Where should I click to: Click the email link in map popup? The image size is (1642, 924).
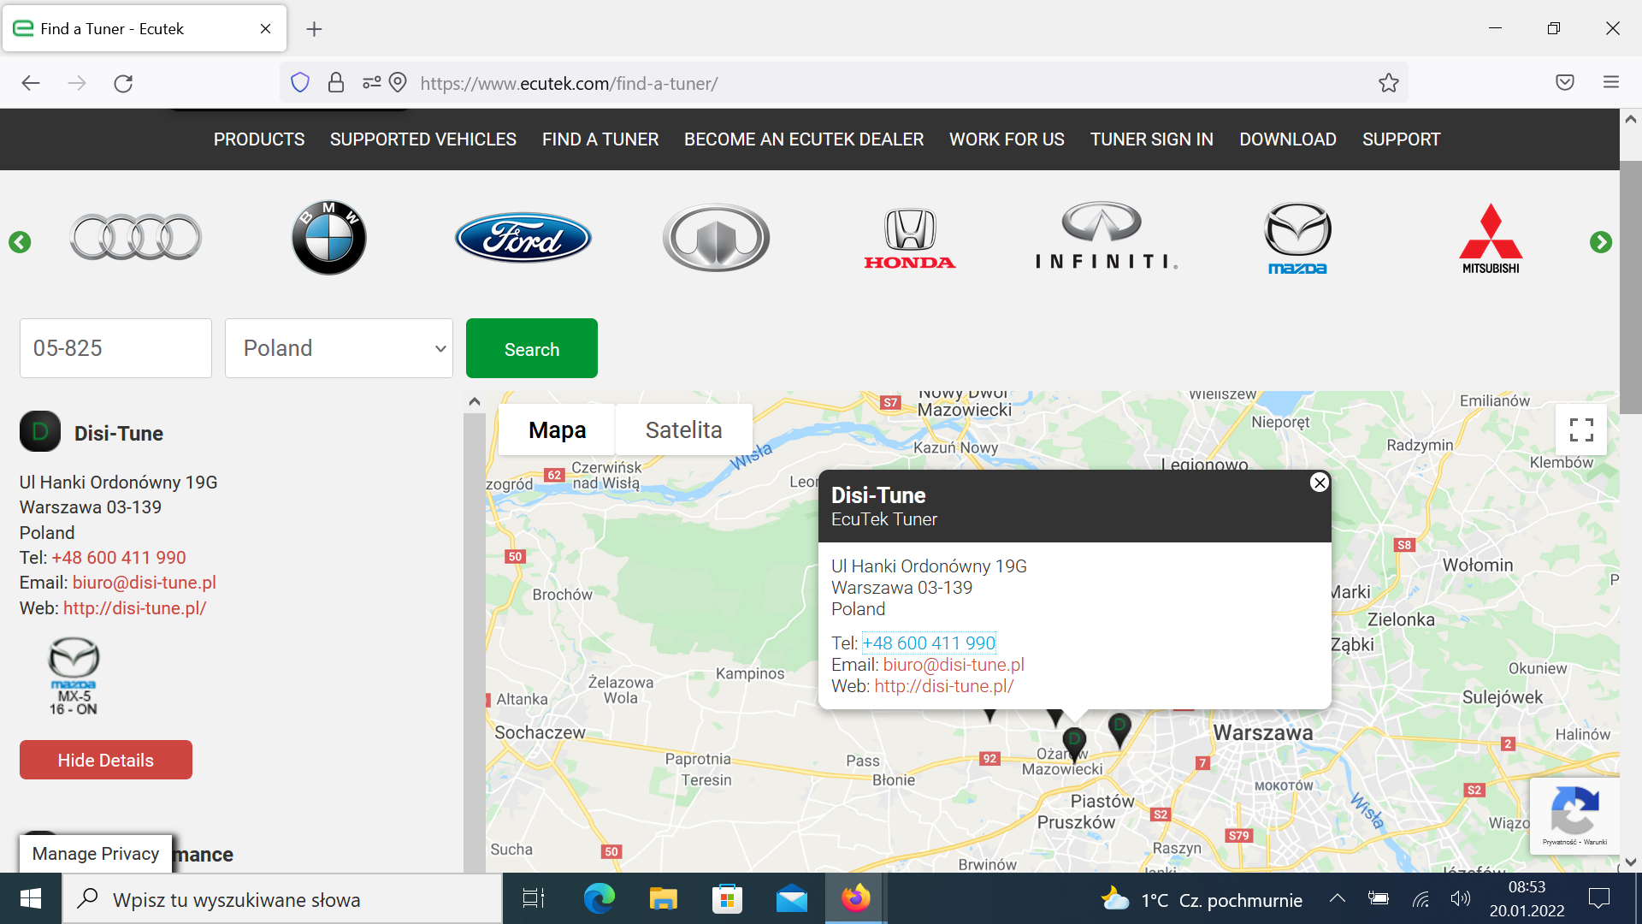(954, 665)
